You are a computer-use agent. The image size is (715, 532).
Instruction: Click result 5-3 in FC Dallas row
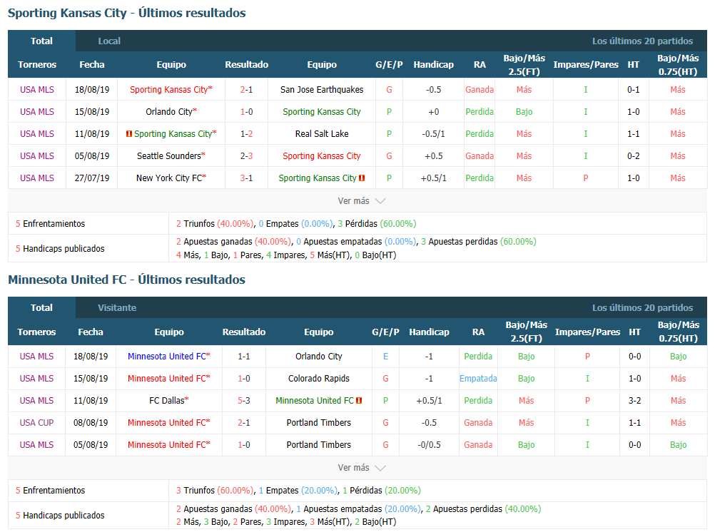244,401
